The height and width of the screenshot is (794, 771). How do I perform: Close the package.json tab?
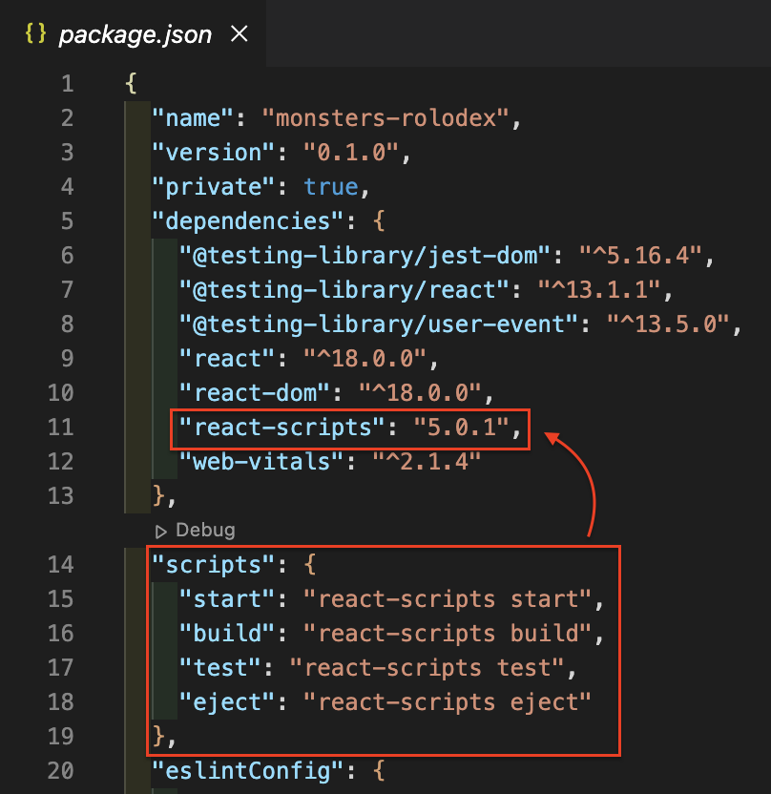point(239,34)
